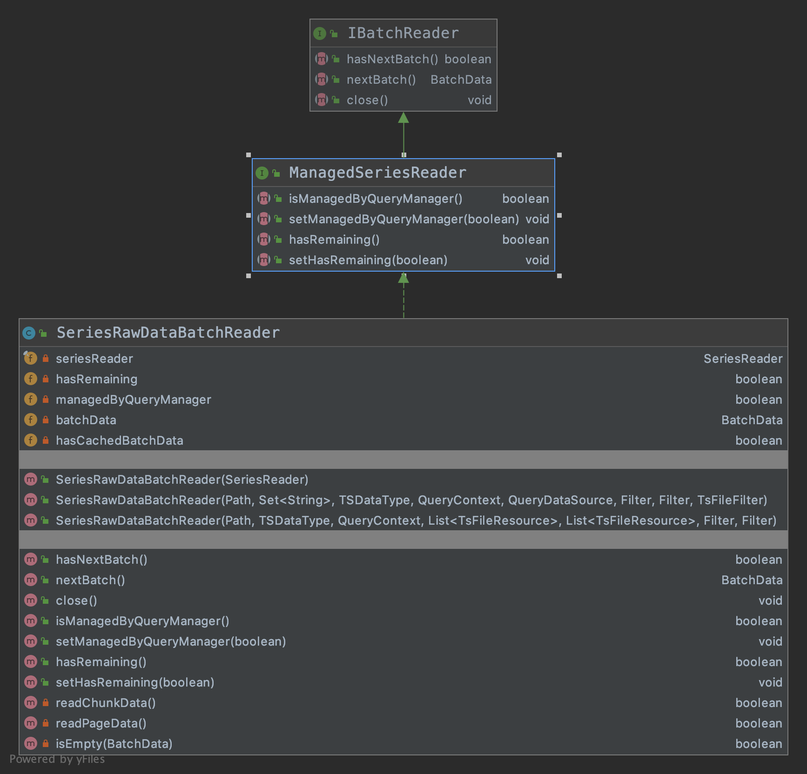Click nextBatch() in SeriesRawDataBatchReader node
Screen dimensions: 807x774
(x=90, y=580)
